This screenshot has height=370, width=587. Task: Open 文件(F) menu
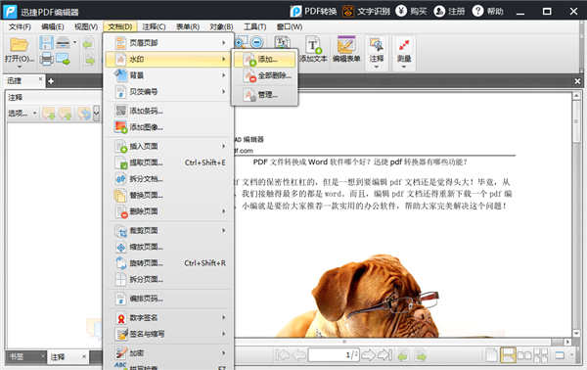click(20, 26)
